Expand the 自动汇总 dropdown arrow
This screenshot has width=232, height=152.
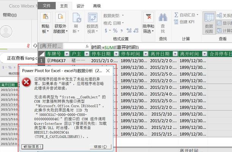coord(197,15)
